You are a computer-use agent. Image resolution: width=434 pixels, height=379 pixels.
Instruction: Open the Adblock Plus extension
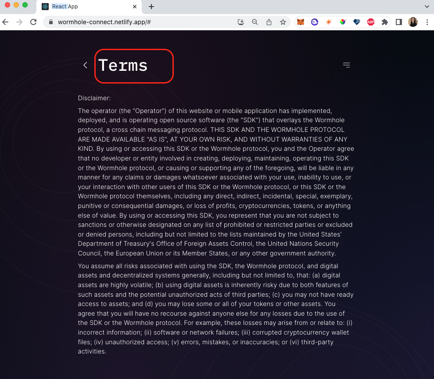(x=371, y=22)
